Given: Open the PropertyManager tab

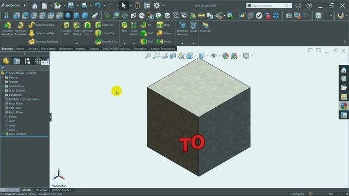Looking at the screenshot, I should click(17, 60).
